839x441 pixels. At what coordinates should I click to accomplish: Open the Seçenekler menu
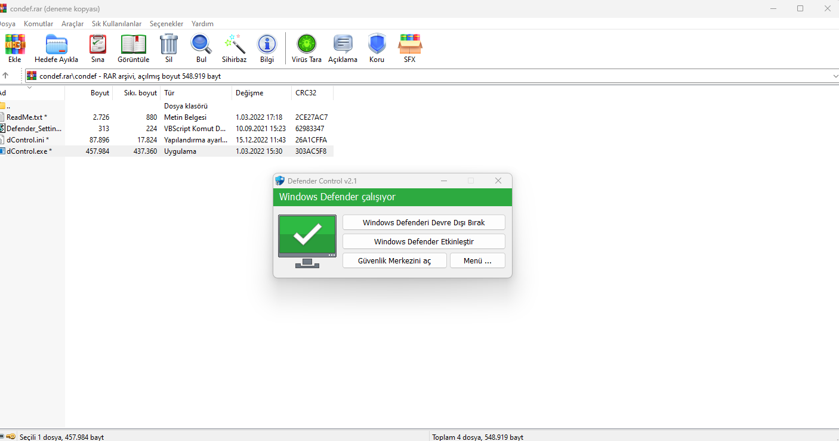point(166,24)
